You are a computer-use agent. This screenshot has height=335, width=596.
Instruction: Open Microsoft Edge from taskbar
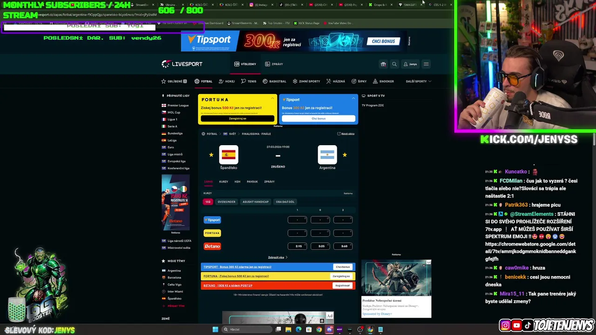click(x=298, y=329)
